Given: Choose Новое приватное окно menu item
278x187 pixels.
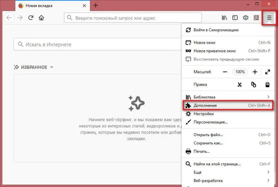Looking at the screenshot, I should pos(228,51).
